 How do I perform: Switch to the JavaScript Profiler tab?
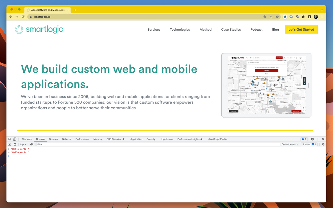[218, 139]
